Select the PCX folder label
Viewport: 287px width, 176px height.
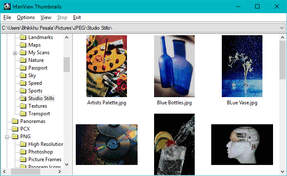(x=25, y=129)
